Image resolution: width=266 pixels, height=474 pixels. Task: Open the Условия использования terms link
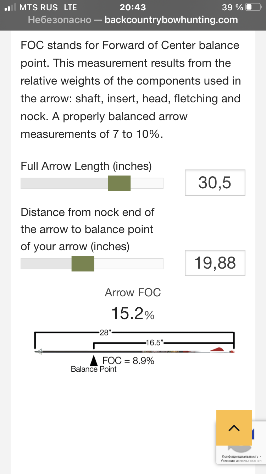(241, 461)
